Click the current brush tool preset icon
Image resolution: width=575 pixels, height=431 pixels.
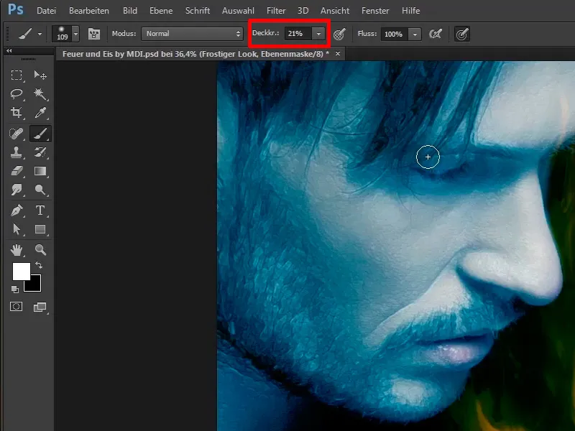(25, 34)
